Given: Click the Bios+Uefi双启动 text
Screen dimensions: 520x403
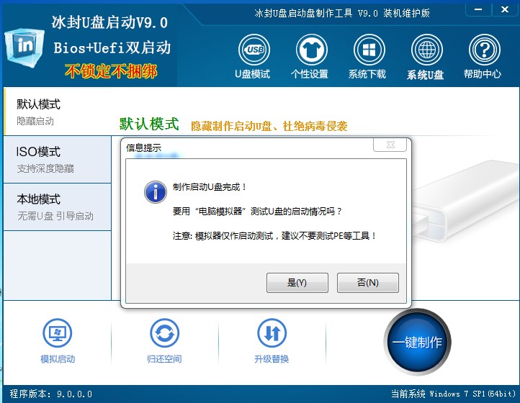Looking at the screenshot, I should 112,47.
